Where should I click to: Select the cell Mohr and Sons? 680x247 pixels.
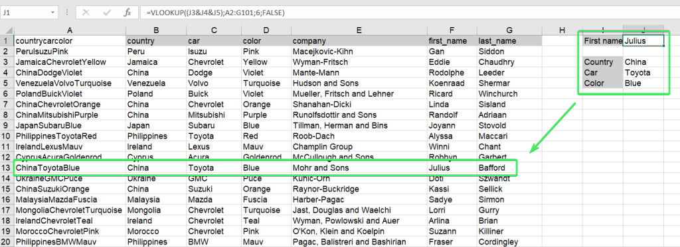[x=359, y=168]
